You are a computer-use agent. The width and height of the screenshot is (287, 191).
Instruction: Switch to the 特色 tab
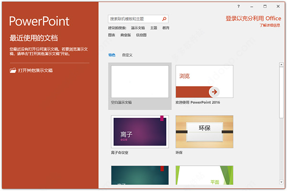(x=112, y=55)
